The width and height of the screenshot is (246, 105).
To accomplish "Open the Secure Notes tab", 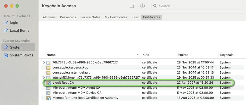I will click(x=90, y=17).
